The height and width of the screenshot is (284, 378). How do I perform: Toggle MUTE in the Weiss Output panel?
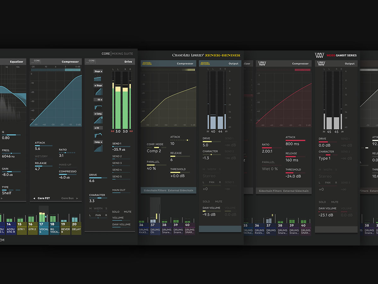point(335,202)
